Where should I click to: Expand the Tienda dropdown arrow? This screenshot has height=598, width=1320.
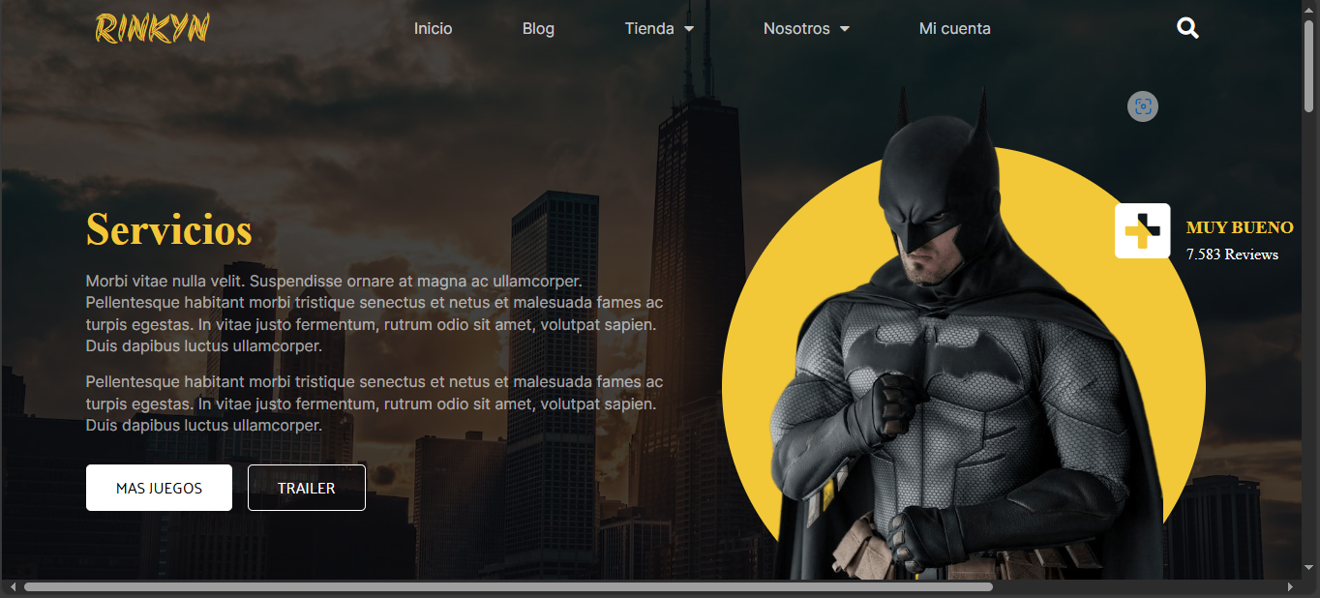[x=689, y=29]
